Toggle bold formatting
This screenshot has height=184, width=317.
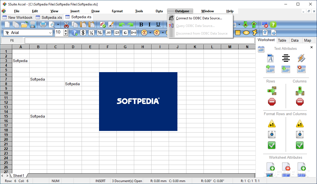click(x=141, y=25)
